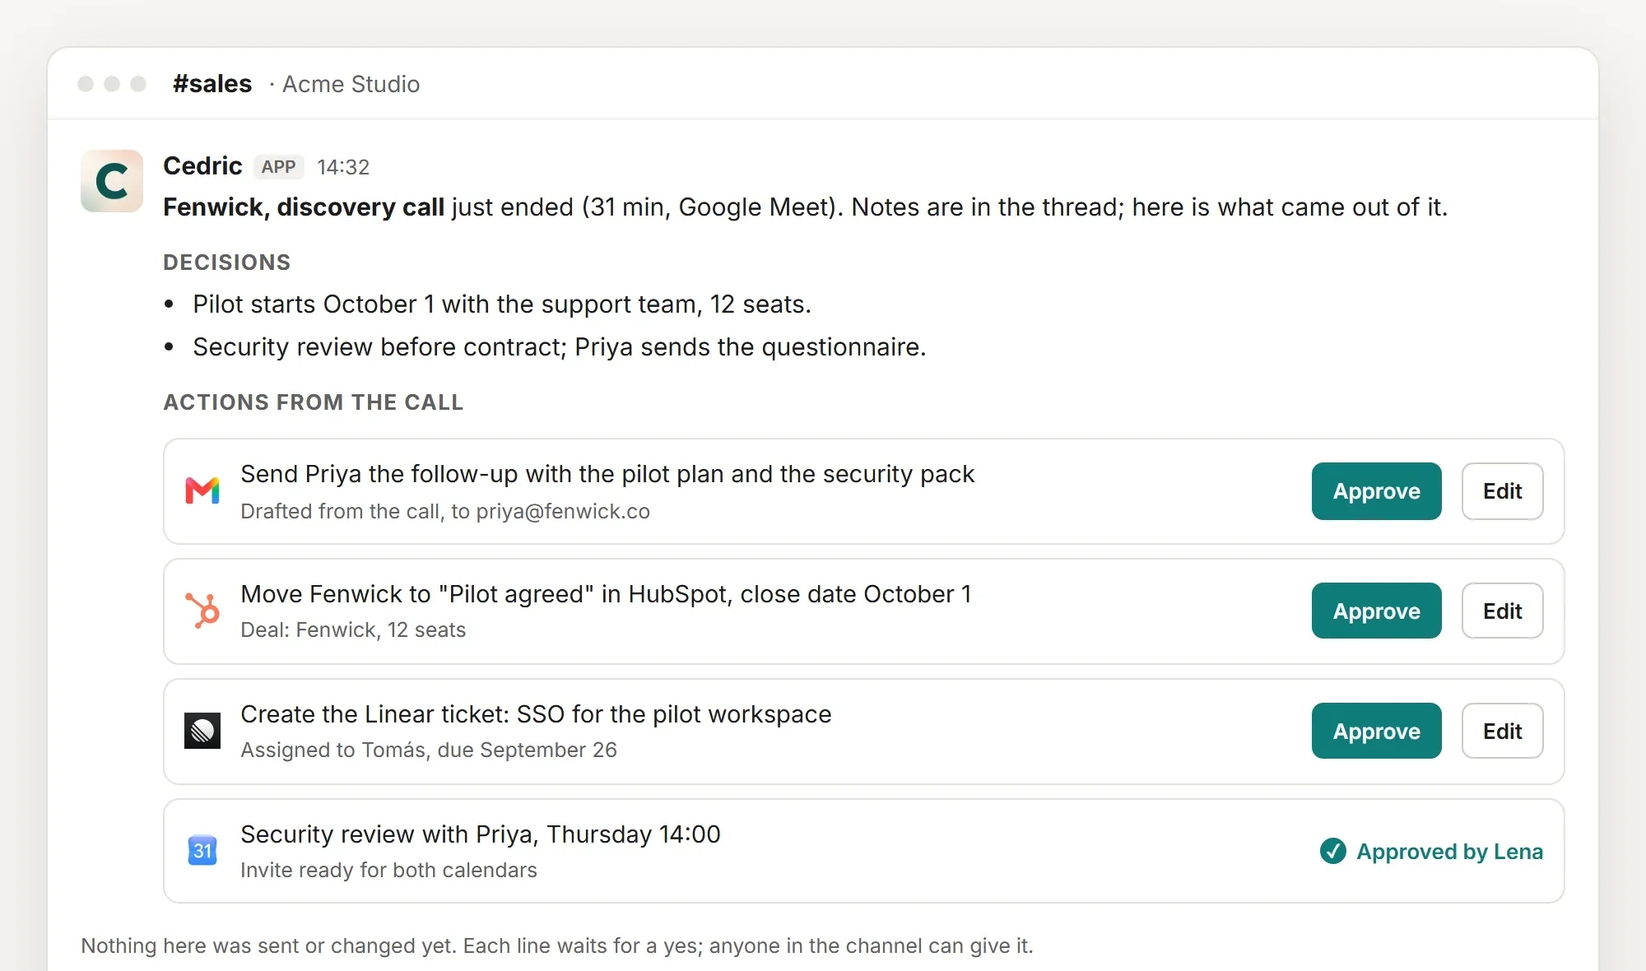Click 'Nothing here was sent or changed yet' footer note
Screen dimensions: 1646x971
click(x=557, y=945)
